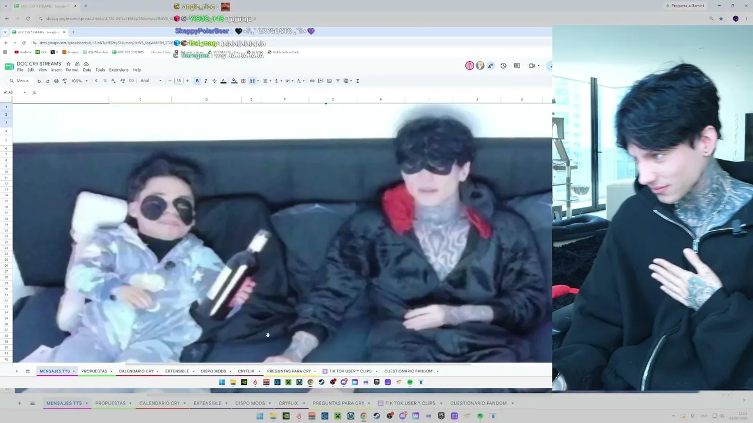Reload the inner browser page
This screenshot has width=753, height=423.
point(24,43)
